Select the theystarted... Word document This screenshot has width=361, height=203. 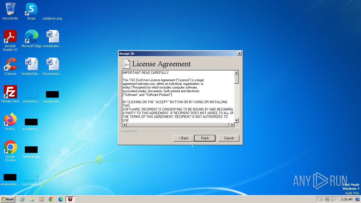pyautogui.click(x=52, y=66)
